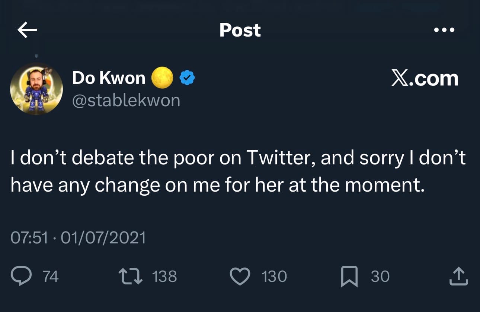
Task: Click the blue verified badge next to Do Kwon
Action: (x=188, y=77)
